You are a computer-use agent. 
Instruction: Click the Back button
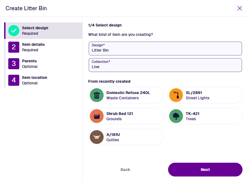[x=125, y=170]
